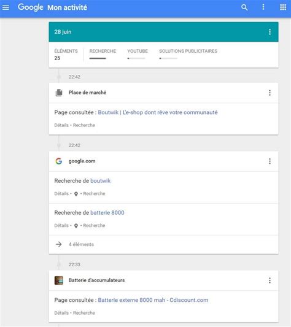
Task: Click Recherche label under Boutwik page entry
Action: [x=84, y=125]
